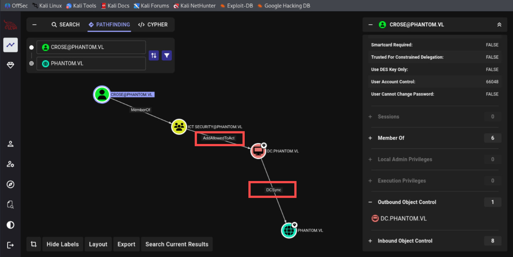This screenshot has width=513, height=257.
Task: Click the logout icon in sidebar
Action: pos(10,245)
